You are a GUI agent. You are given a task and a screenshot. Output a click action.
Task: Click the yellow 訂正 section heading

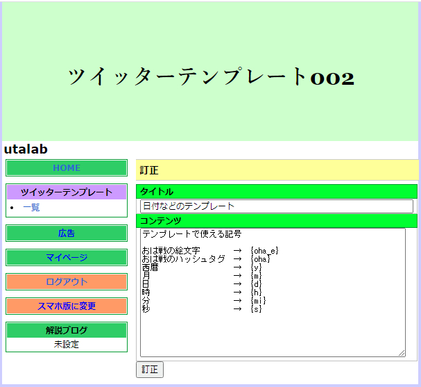click(x=277, y=170)
